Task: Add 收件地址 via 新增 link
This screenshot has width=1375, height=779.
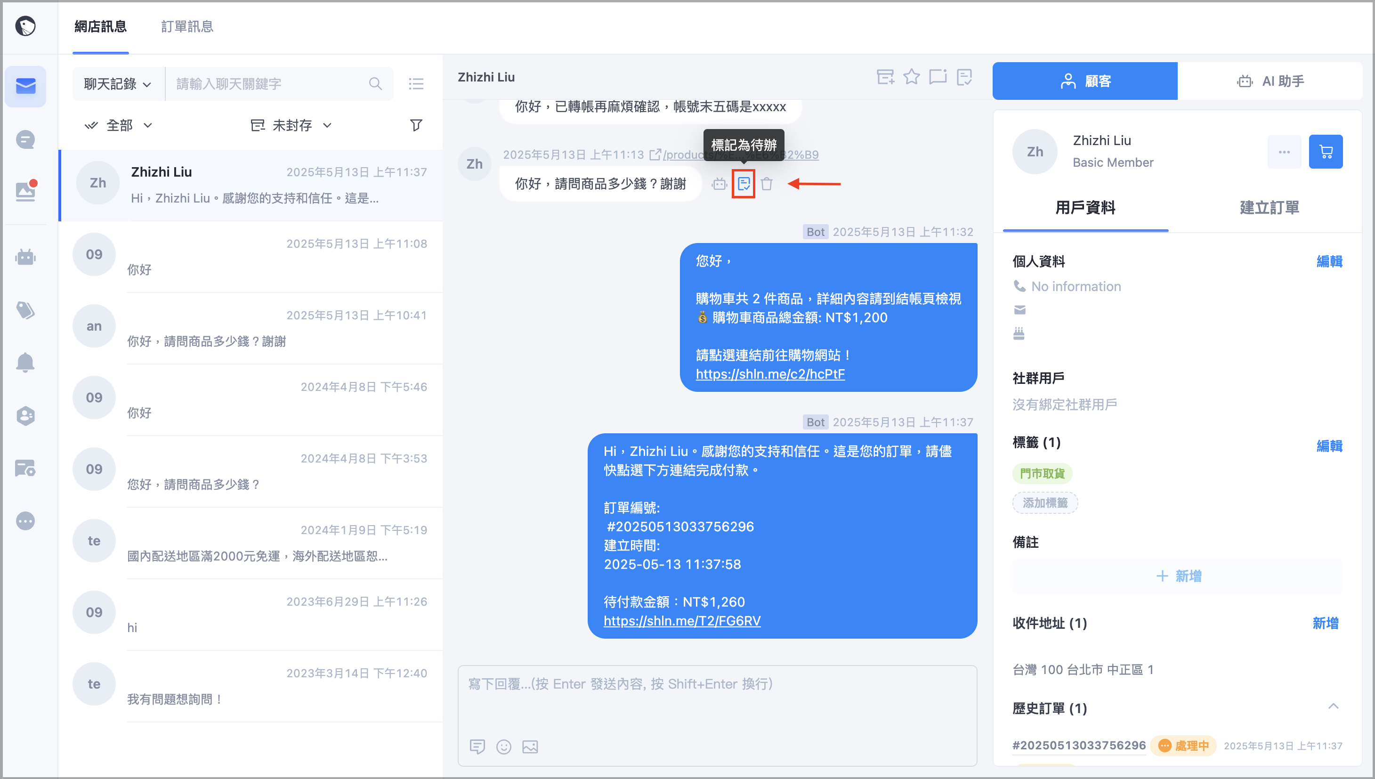Action: [x=1325, y=623]
